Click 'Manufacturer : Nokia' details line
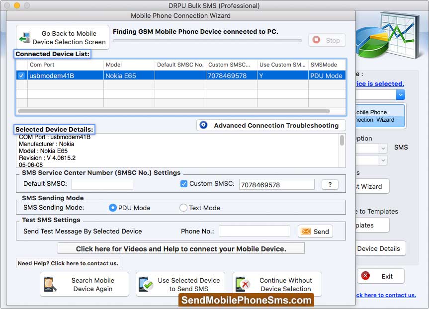The height and width of the screenshot is (309, 429). click(47, 144)
